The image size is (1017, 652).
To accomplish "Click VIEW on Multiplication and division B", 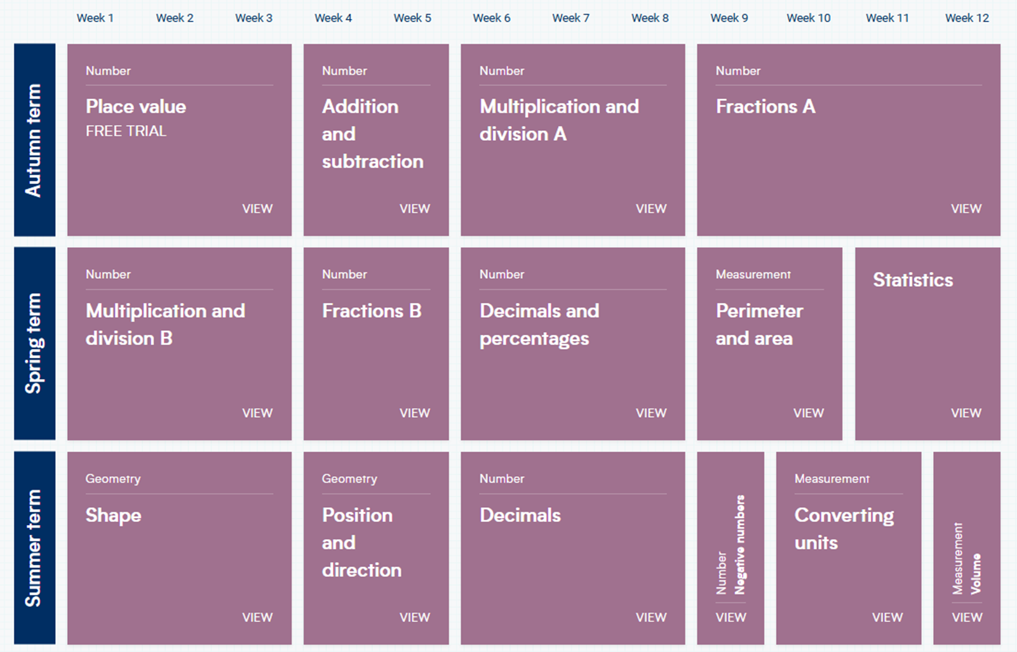I will [x=257, y=413].
